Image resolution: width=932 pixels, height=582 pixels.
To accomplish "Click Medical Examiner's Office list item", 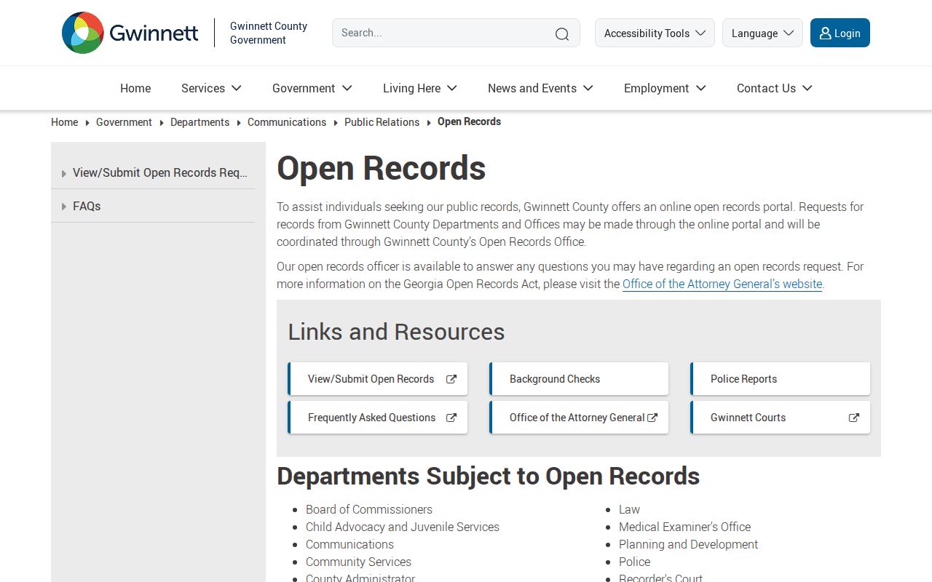I will pyautogui.click(x=684, y=527).
